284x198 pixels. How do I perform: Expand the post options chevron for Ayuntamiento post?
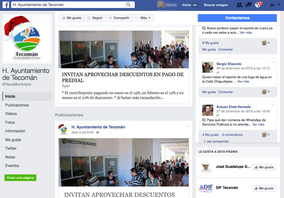pyautogui.click(x=187, y=126)
